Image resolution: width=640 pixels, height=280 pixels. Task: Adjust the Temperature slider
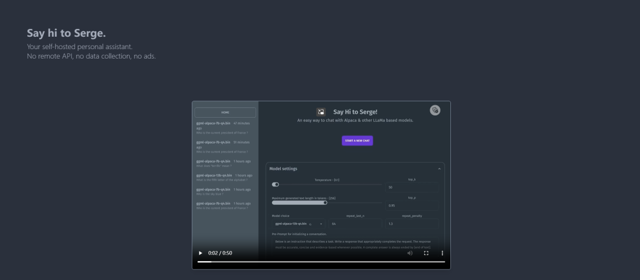[327, 185]
